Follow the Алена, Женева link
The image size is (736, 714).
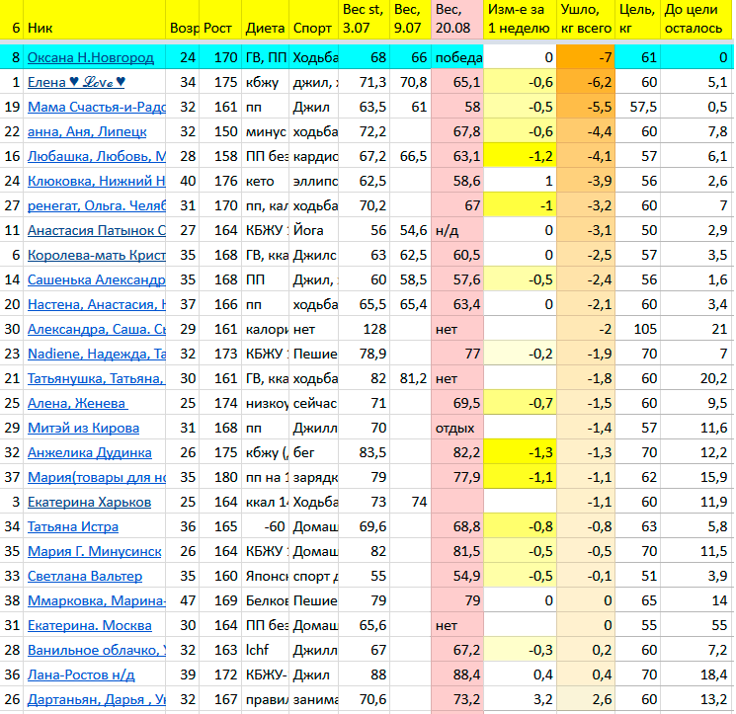(77, 404)
